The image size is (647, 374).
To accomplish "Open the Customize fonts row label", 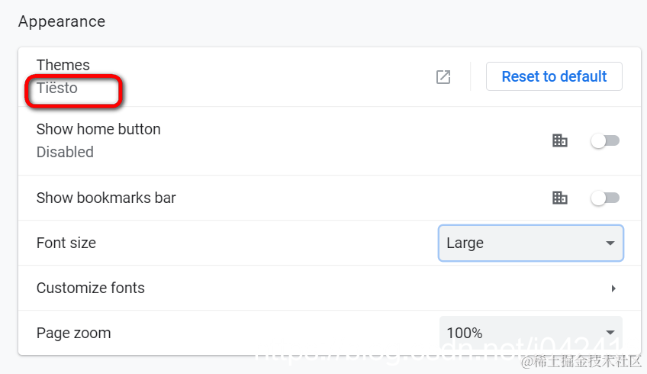I will point(91,288).
